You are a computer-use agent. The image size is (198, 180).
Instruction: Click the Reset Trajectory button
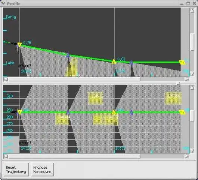pos(16,169)
